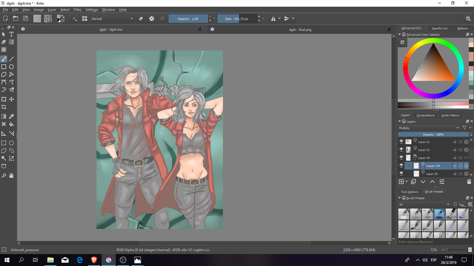Switch to the Specific Color tab
This screenshot has width=474, height=266.
coord(441,28)
